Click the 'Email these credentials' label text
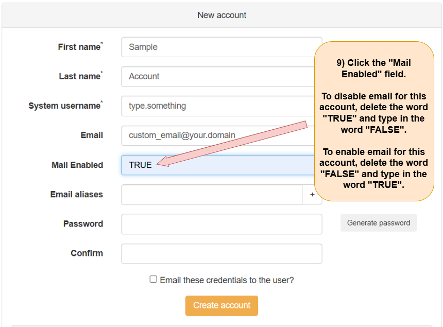The height and width of the screenshot is (327, 443). point(227,280)
